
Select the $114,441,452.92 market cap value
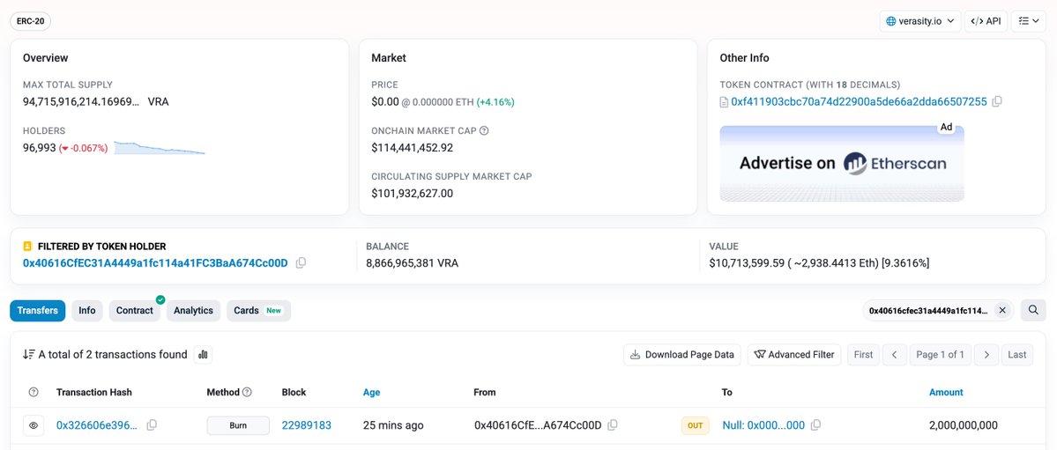(x=412, y=148)
